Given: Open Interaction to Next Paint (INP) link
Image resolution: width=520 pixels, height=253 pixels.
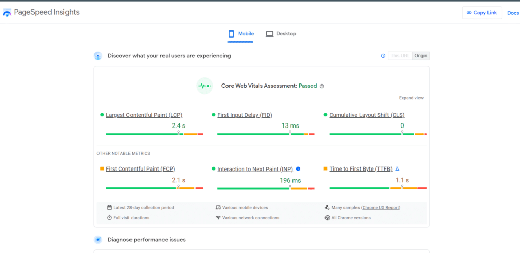Looking at the screenshot, I should pyautogui.click(x=255, y=169).
